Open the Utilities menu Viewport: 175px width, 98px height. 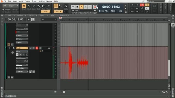[x=42, y=1]
